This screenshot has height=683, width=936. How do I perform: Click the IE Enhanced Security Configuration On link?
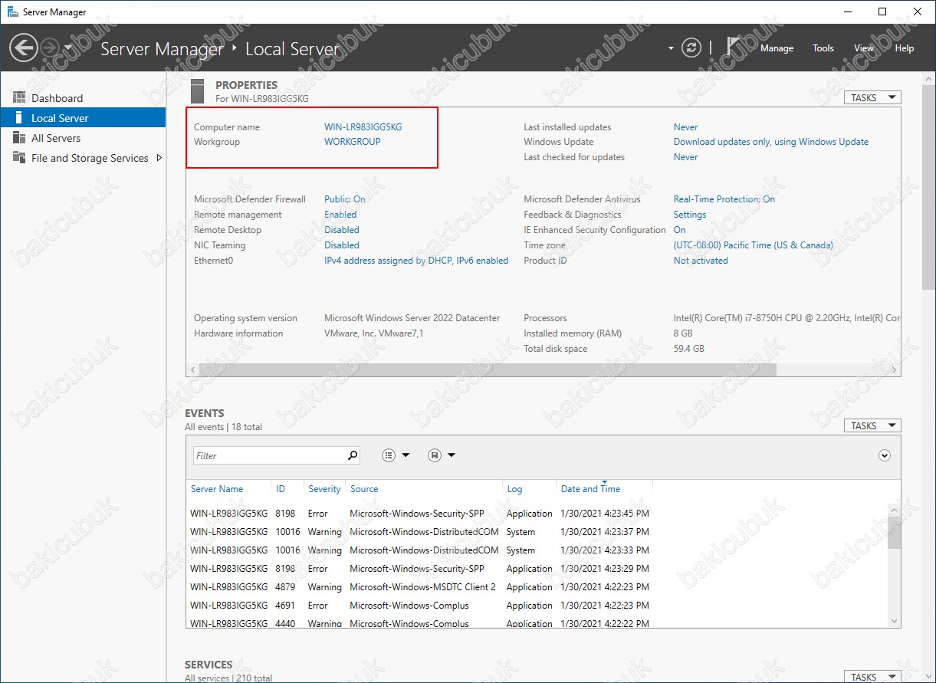pos(679,230)
